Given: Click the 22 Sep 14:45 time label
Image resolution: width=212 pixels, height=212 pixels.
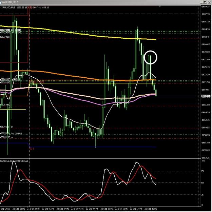Looking at the screenshot, I should point(136,209).
